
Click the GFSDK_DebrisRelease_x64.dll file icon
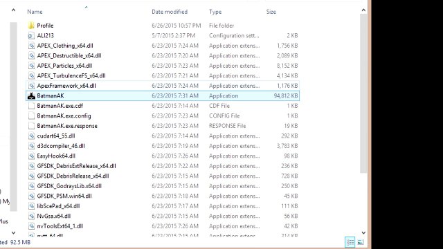tap(31, 176)
